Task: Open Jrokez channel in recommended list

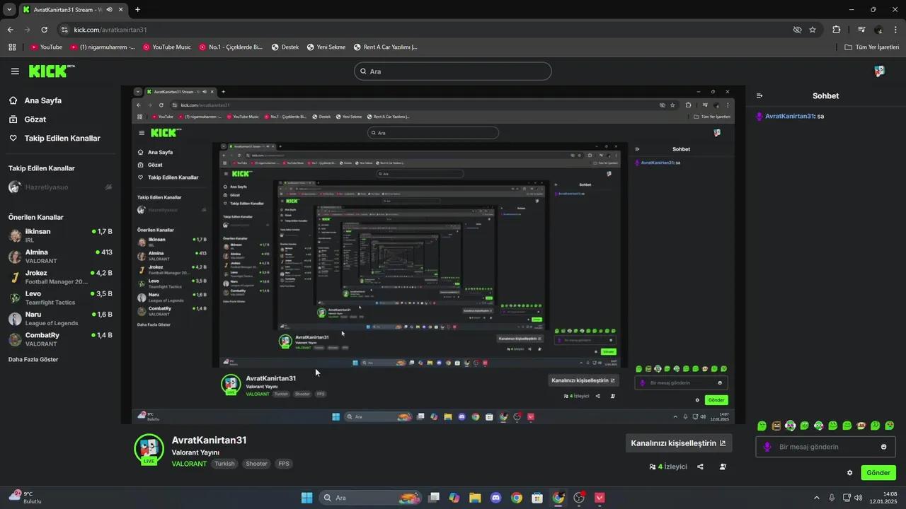Action: pos(60,277)
